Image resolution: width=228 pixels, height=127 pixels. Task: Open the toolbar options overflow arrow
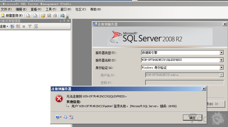tap(67, 17)
